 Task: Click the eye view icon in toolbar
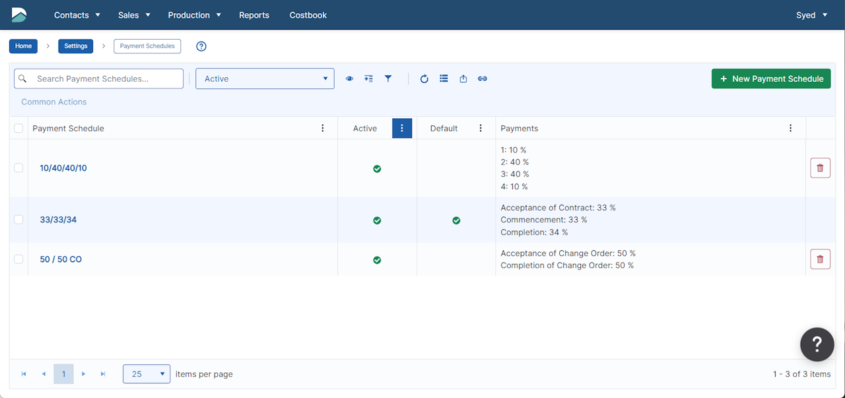349,79
